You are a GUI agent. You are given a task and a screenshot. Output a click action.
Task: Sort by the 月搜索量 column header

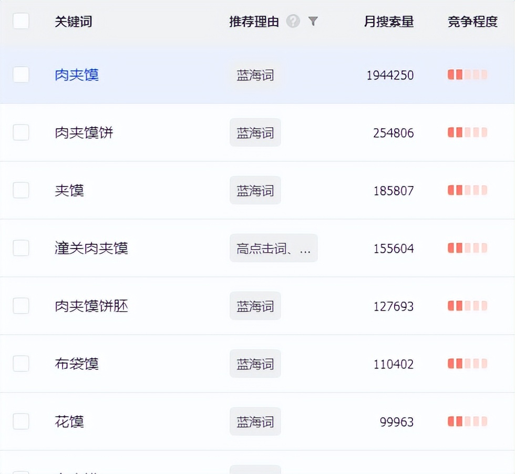click(x=388, y=21)
